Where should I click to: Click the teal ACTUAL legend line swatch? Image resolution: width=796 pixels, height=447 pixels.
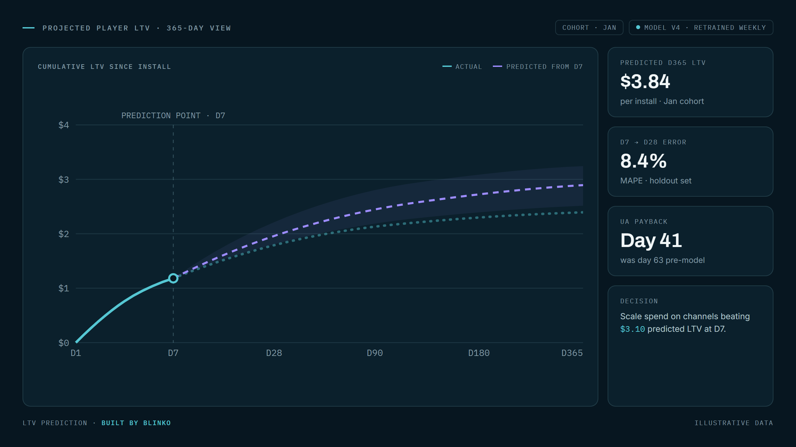tap(447, 67)
